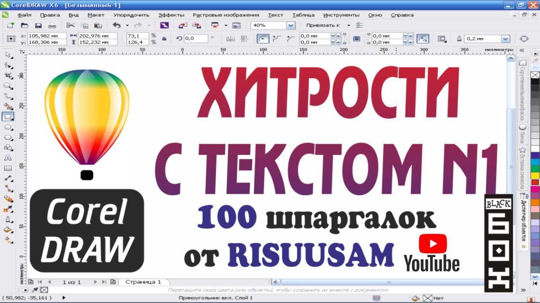Select the Smart Fill tool in the toolbox
Screen dimensions: 540x303
coord(8,106)
